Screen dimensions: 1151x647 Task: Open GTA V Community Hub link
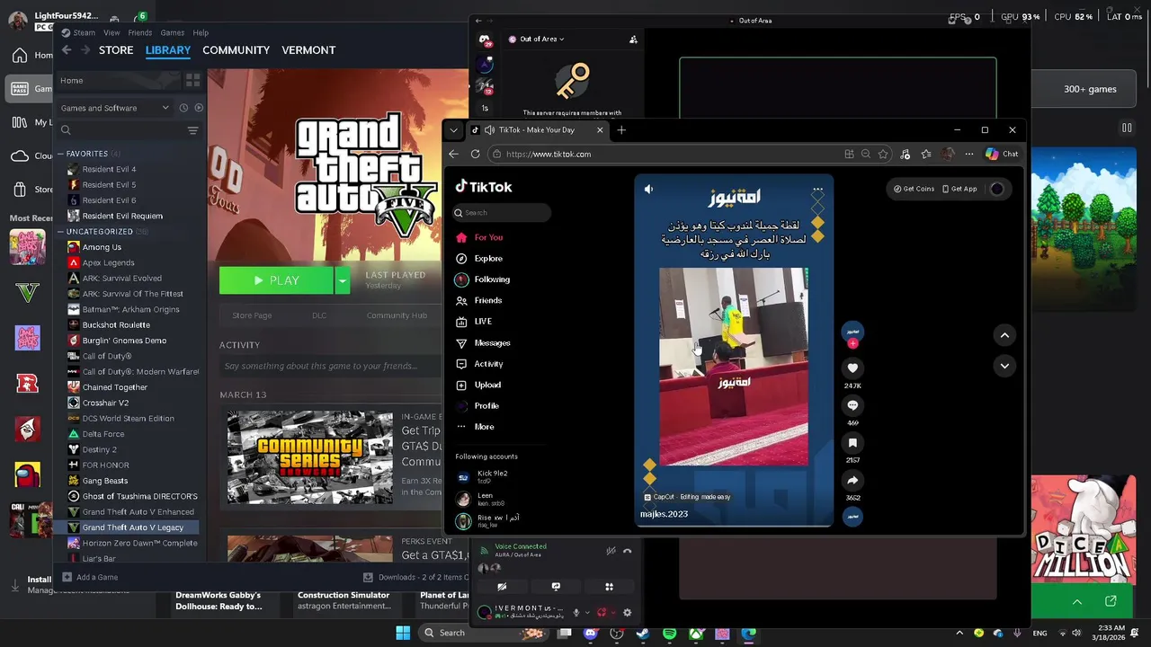[x=397, y=315]
